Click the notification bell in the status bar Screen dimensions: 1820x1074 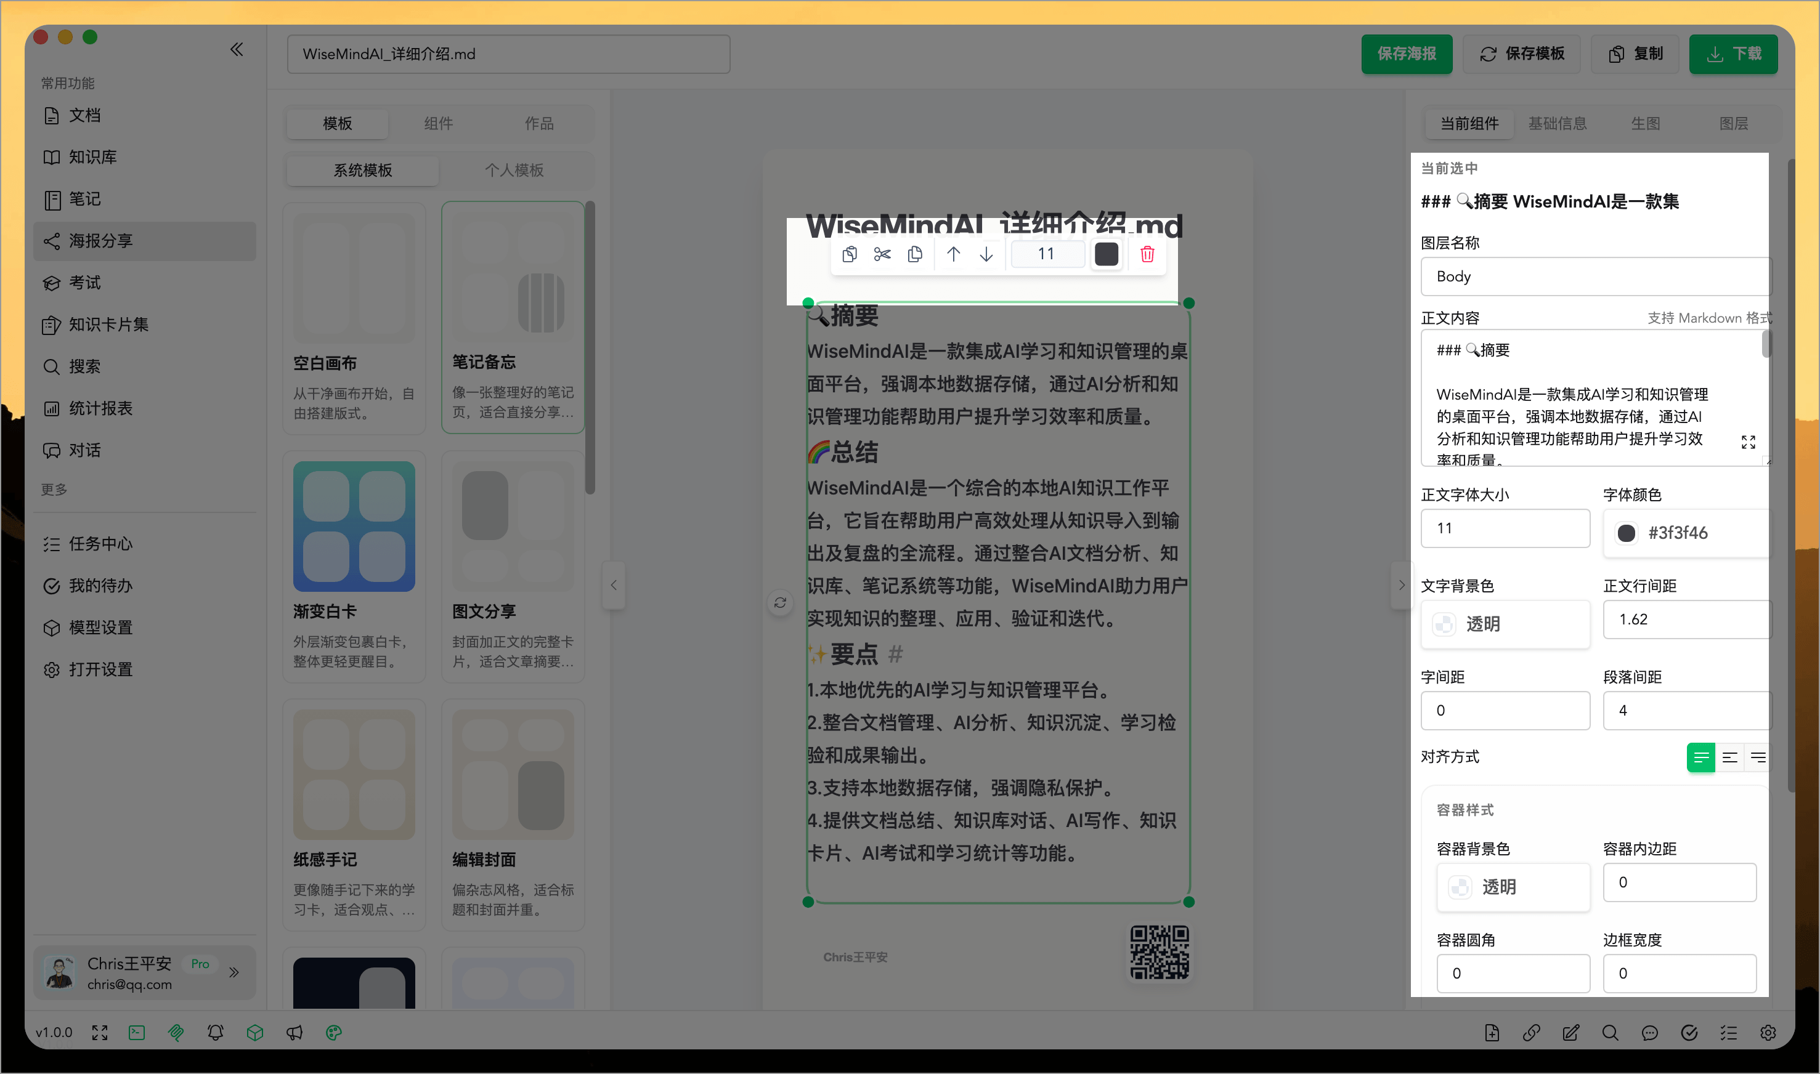click(215, 1032)
